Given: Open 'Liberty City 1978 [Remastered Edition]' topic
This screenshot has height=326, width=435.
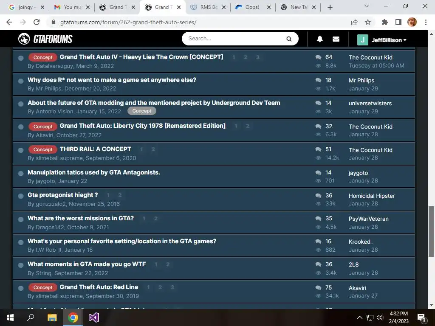Looking at the screenshot, I should point(143,126).
